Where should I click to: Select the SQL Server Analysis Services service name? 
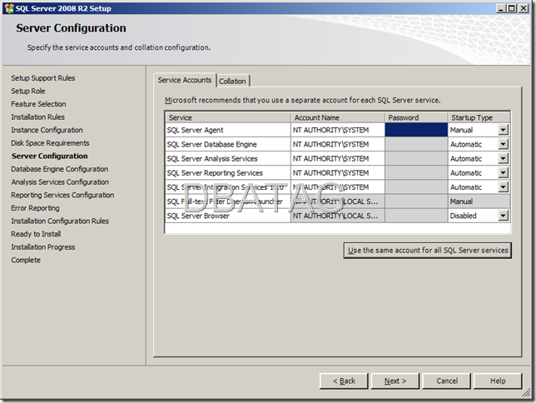click(x=212, y=159)
